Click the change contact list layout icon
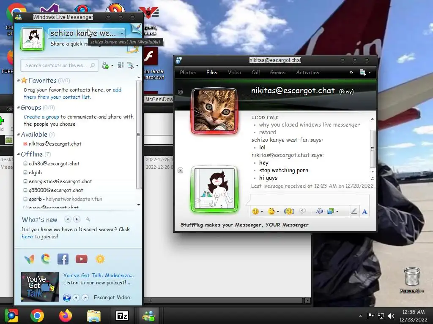This screenshot has width=433, height=324. [121, 65]
